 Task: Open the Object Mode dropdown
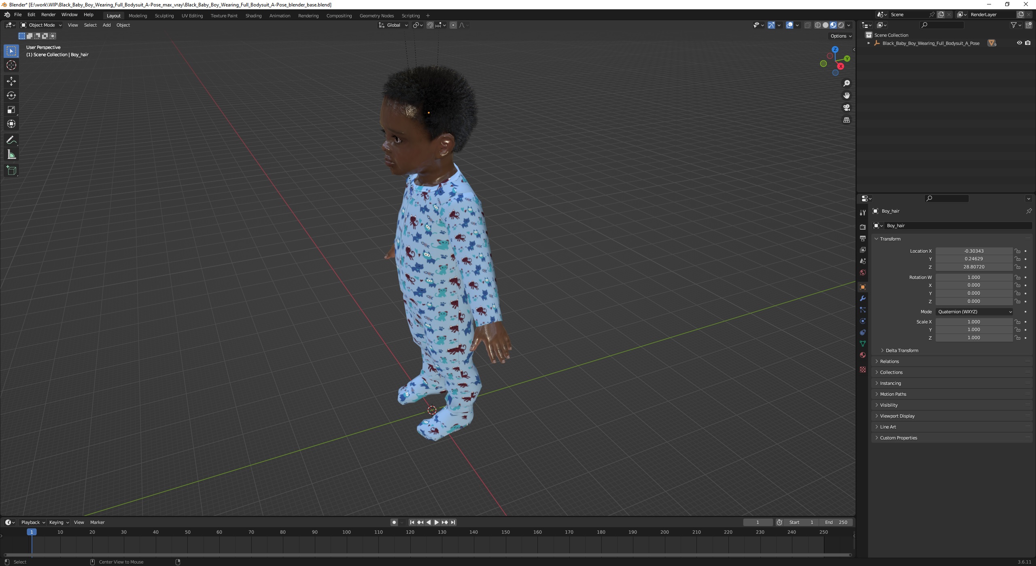coord(41,25)
